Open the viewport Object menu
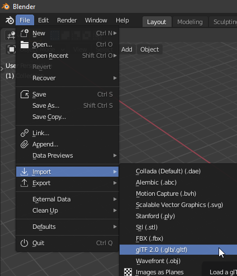This screenshot has height=276, width=237. click(150, 49)
